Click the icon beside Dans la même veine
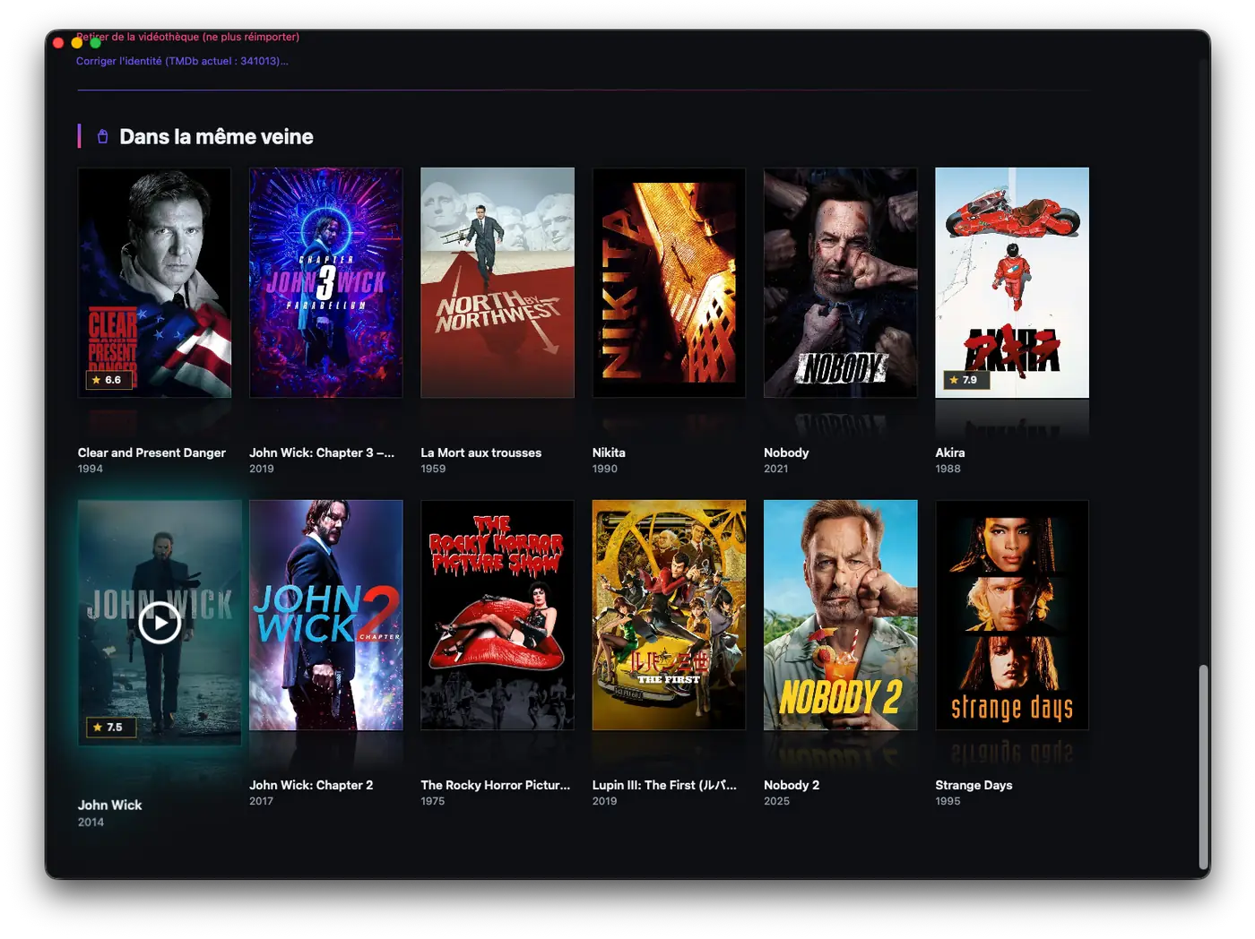 point(102,136)
